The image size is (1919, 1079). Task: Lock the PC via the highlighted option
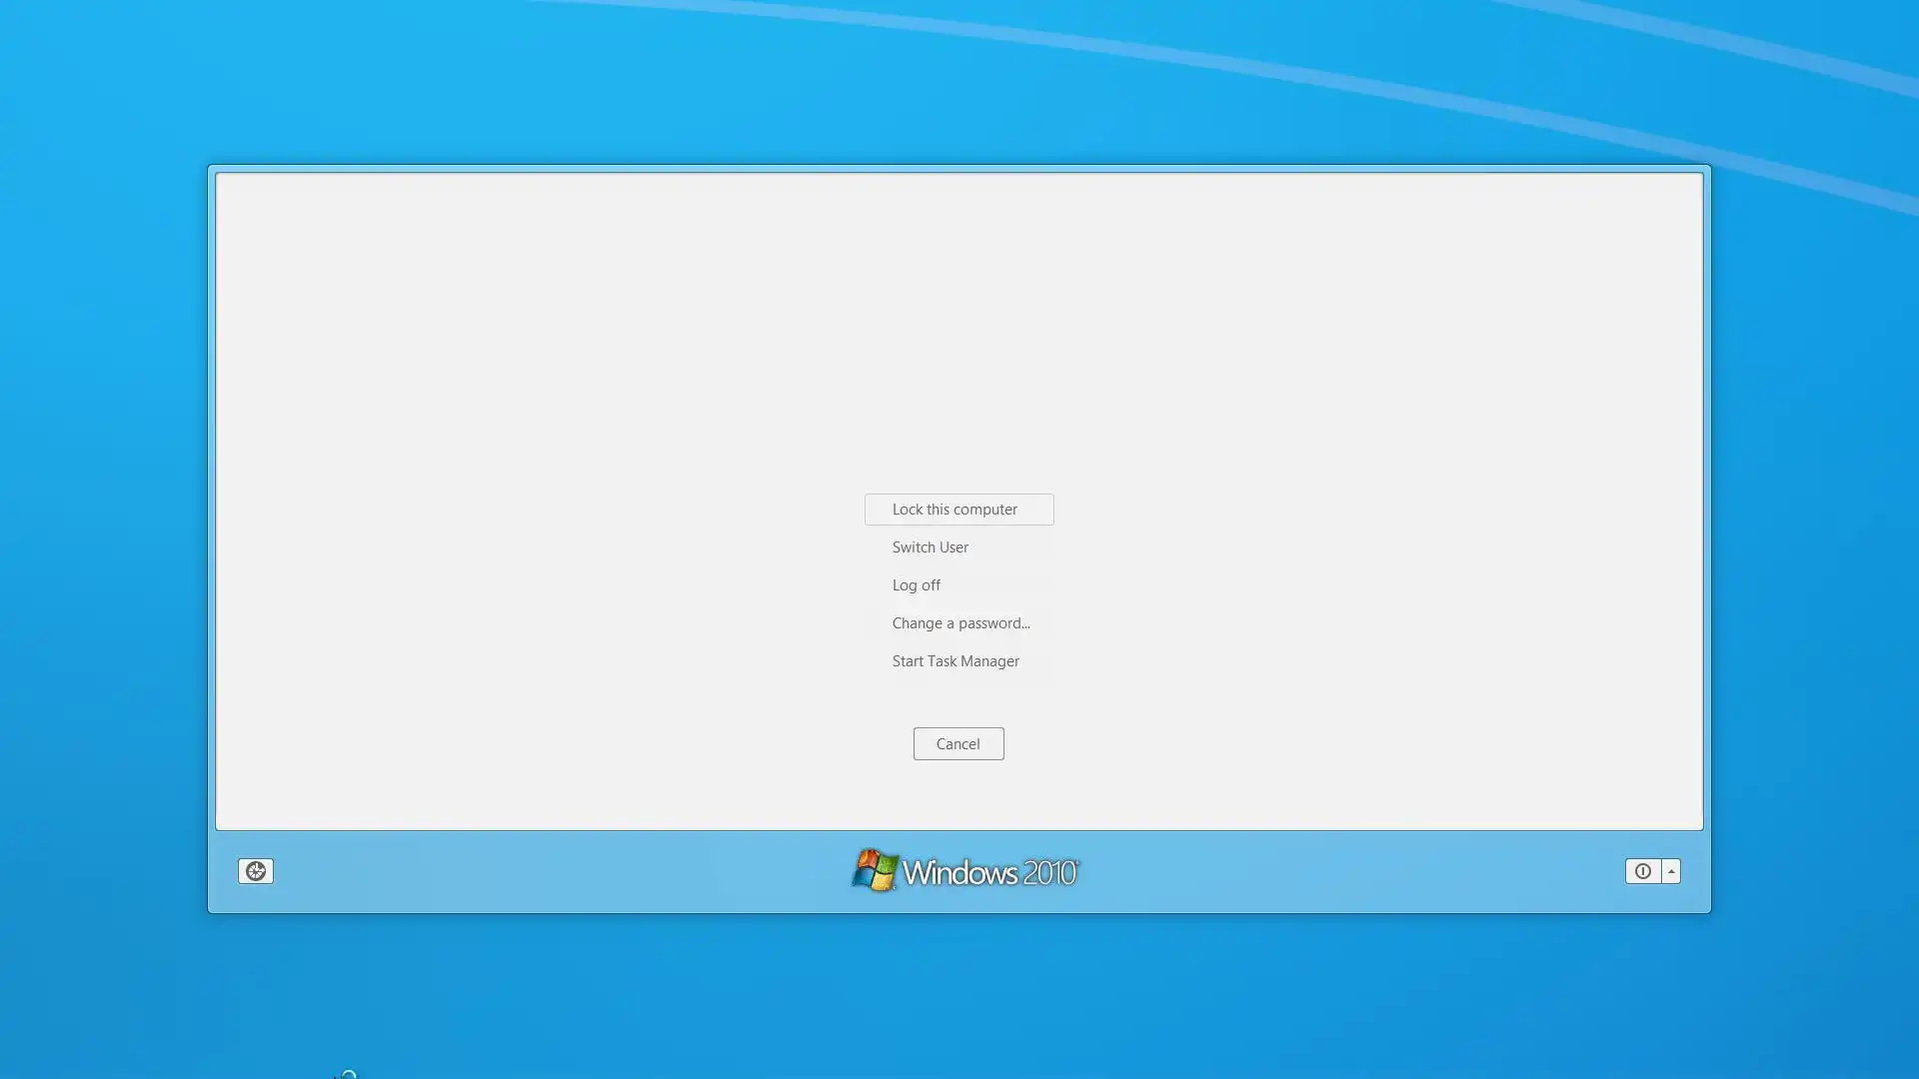[x=958, y=510]
